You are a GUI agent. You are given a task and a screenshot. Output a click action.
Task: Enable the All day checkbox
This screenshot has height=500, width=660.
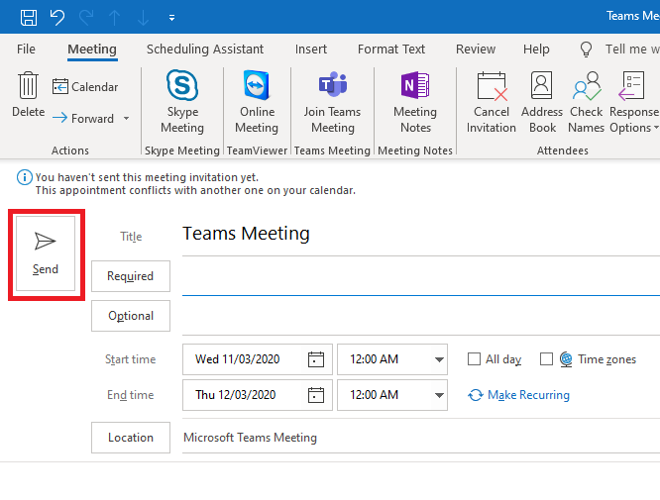474,359
